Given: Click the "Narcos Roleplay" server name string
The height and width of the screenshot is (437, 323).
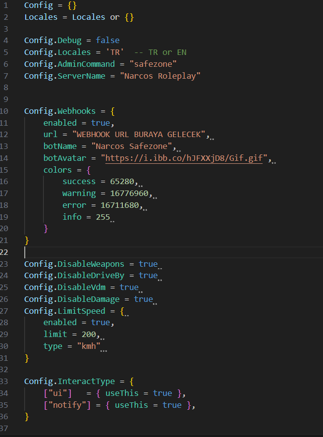Looking at the screenshot, I should [x=160, y=76].
